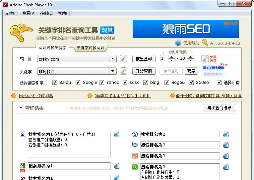Click the 使用帮助 help link

[191, 43]
